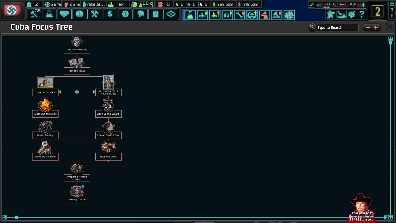The image size is (396, 223).
Task: Open the diplomacy handshake menu
Action: (x=64, y=14)
